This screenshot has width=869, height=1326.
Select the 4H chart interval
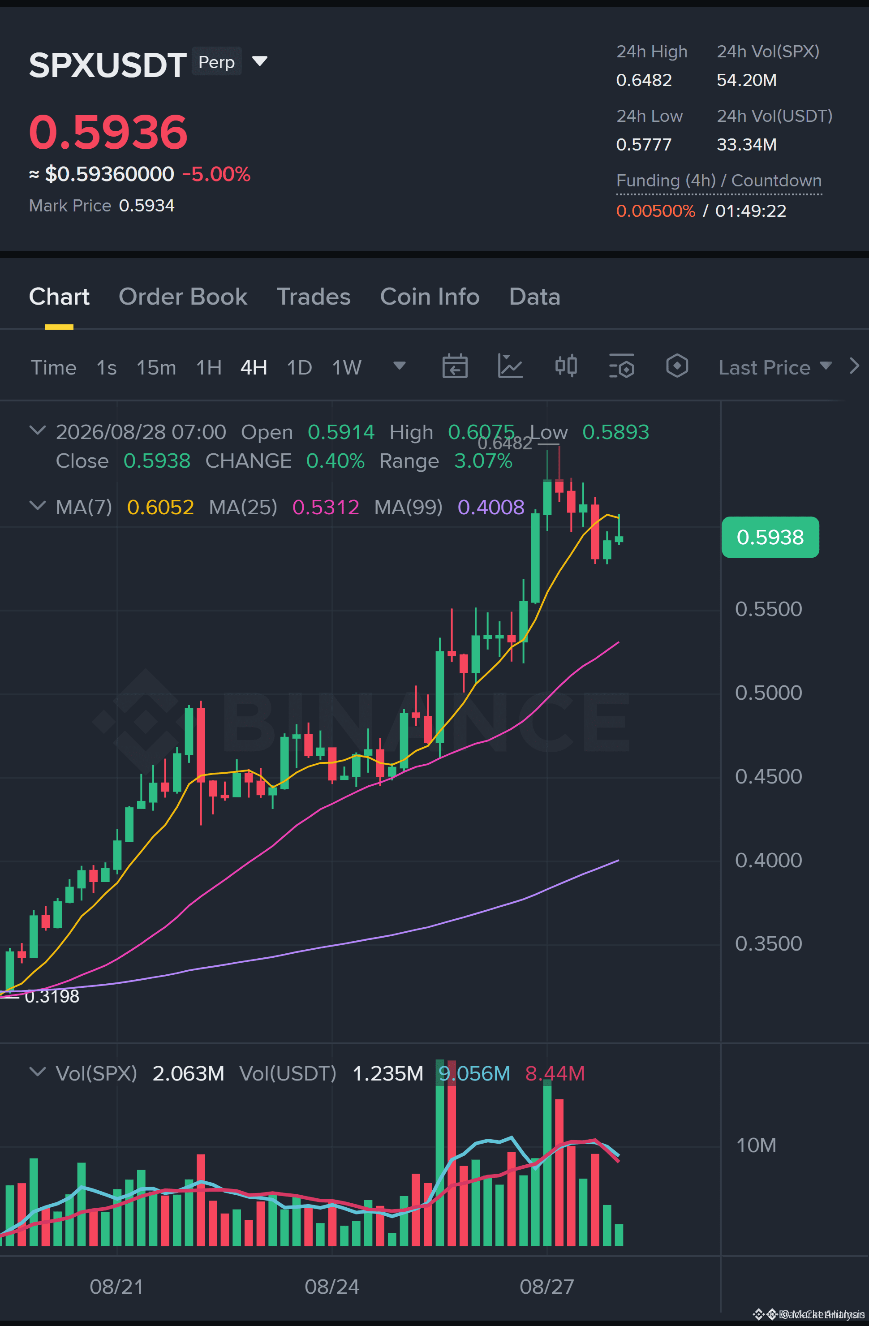pyautogui.click(x=254, y=367)
